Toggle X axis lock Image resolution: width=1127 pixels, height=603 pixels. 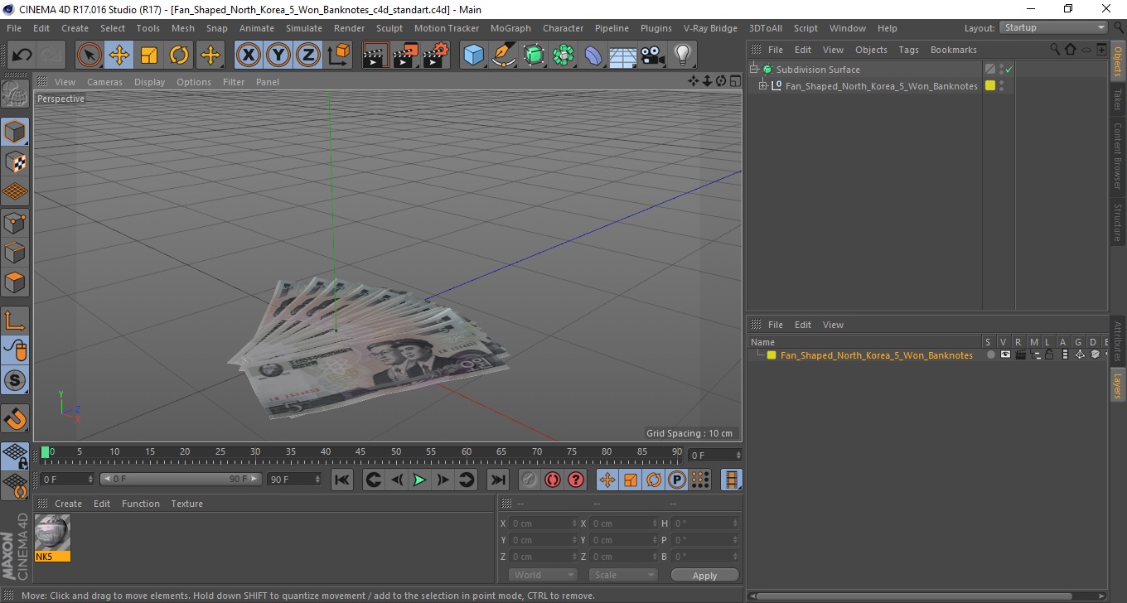(x=248, y=55)
